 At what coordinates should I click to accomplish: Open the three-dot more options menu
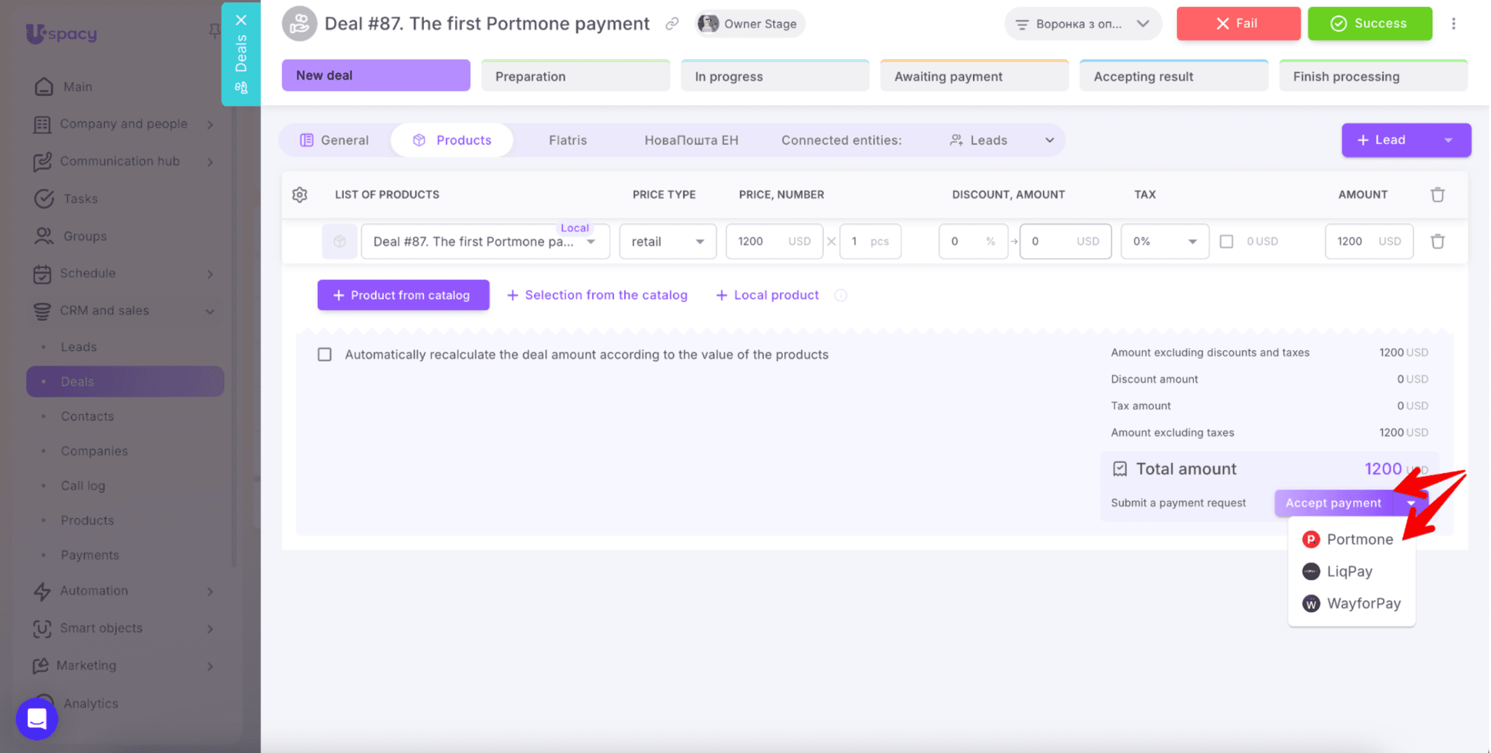coord(1453,24)
